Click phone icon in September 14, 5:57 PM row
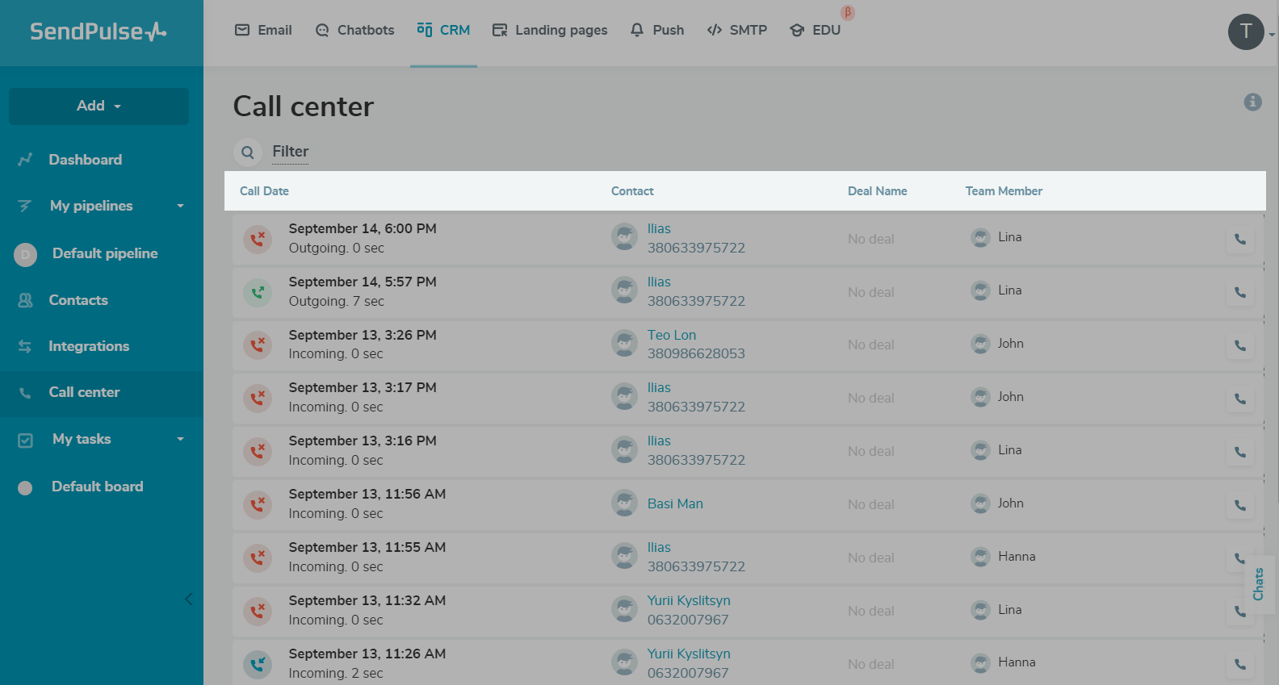1279x685 pixels. click(x=1240, y=292)
